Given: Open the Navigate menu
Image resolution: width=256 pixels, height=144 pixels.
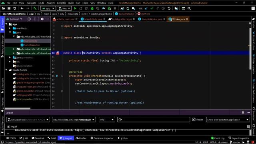Looking at the screenshot, I should click(31, 3).
